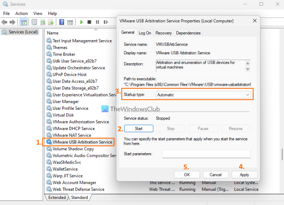Open the Properties toolbar icon
Screen dimensions: 284x205
34,22
